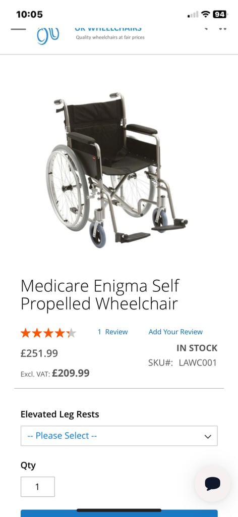Viewport: 238px width, 517px height.
Task: Tap the Medicare Enigma Self Propelled Wheelchair title
Action: tap(100, 295)
